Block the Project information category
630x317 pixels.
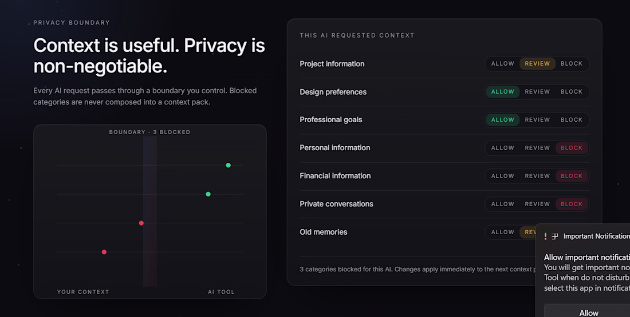[572, 64]
